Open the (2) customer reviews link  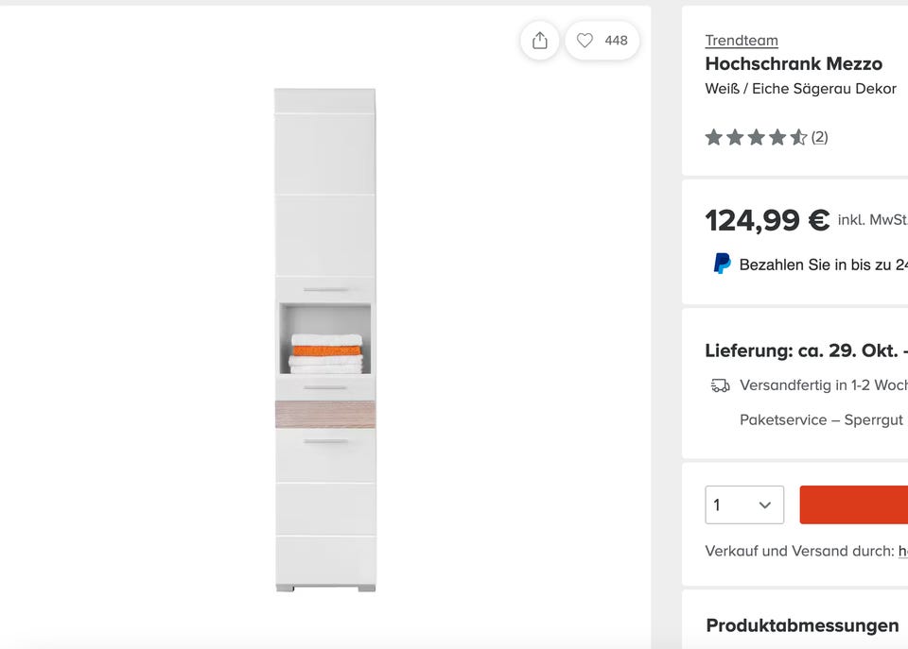(819, 137)
